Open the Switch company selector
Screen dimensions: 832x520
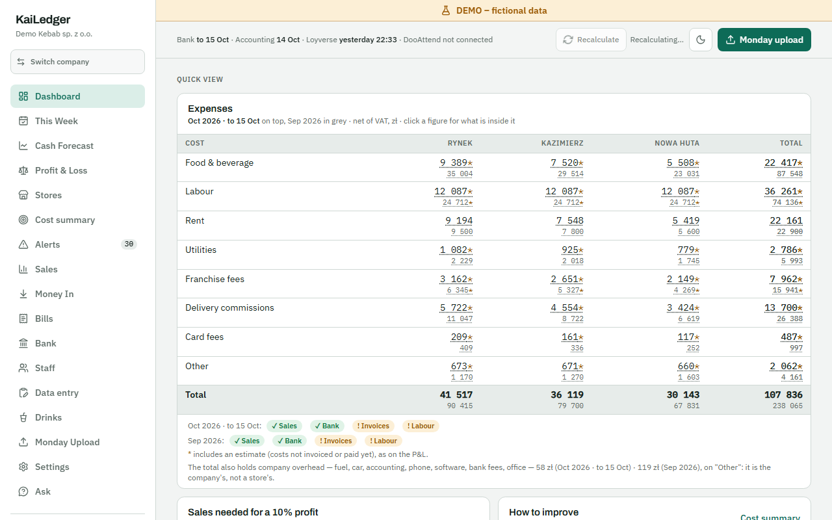tap(77, 62)
